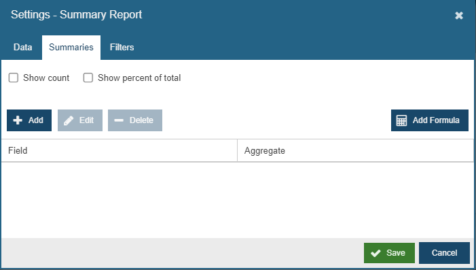Click the calculator icon for Add Formula

click(x=401, y=120)
